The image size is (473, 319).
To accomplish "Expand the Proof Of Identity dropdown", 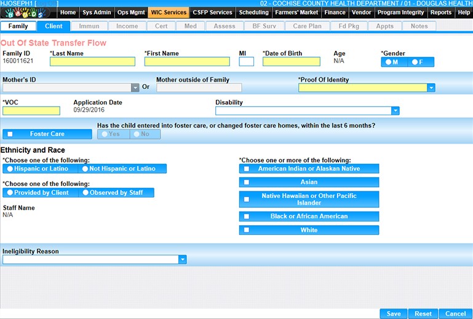I will pyautogui.click(x=431, y=88).
